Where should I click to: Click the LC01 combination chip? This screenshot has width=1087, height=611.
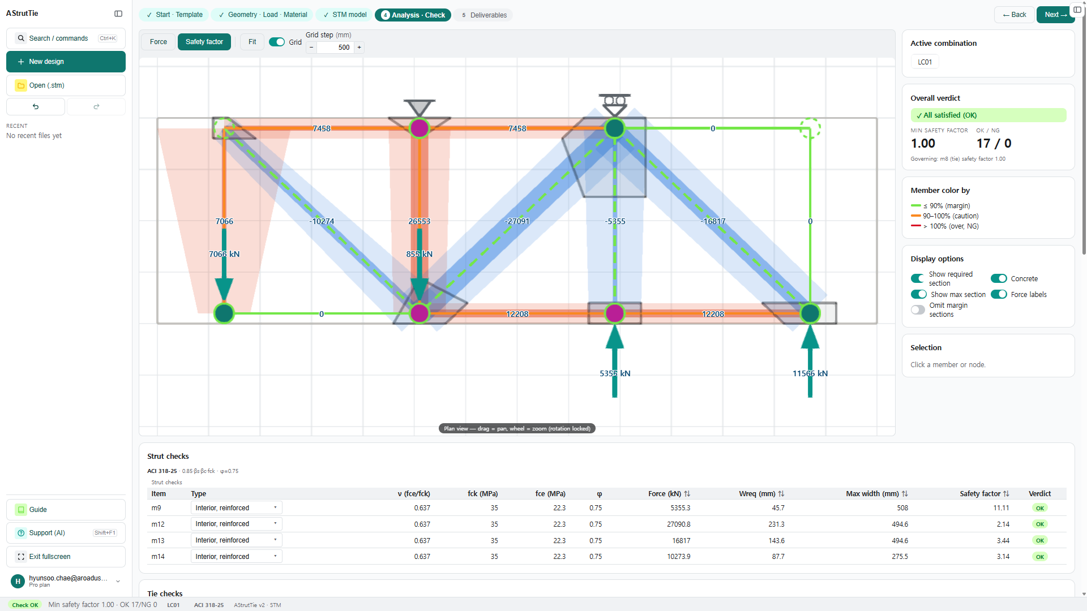coord(925,62)
